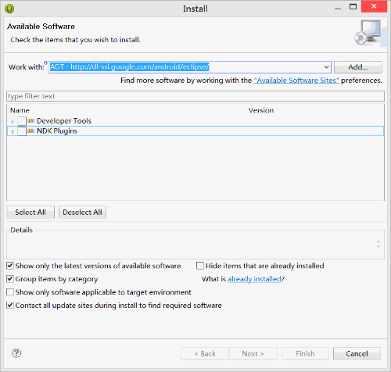Click the Select All button
The width and height of the screenshot is (391, 372).
point(30,213)
